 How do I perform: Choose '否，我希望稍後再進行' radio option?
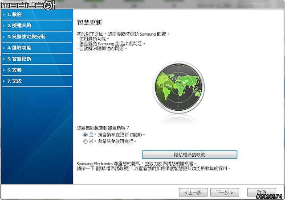[85, 142]
